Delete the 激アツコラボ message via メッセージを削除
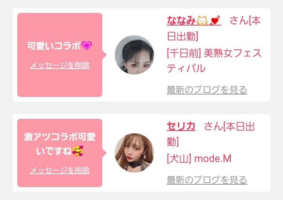This screenshot has width=283, height=200. (60, 170)
